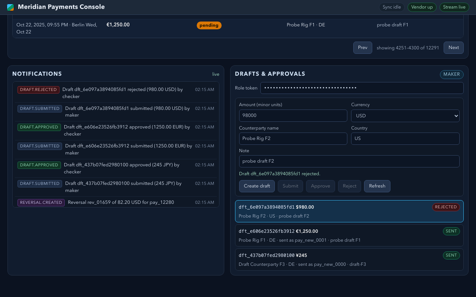Click the SENT badge on the €1,250.00 draft
This screenshot has width=476, height=297.
tap(451, 231)
